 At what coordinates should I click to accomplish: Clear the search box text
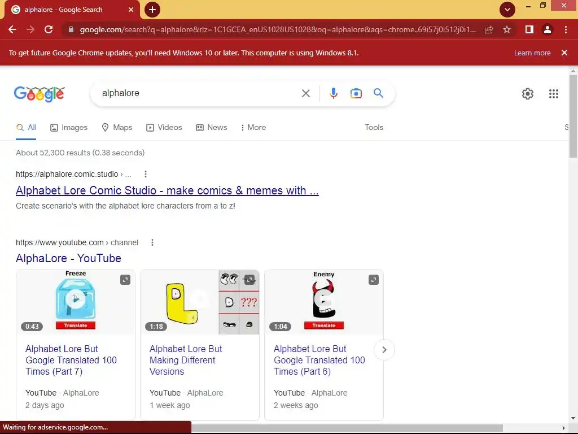(x=305, y=93)
